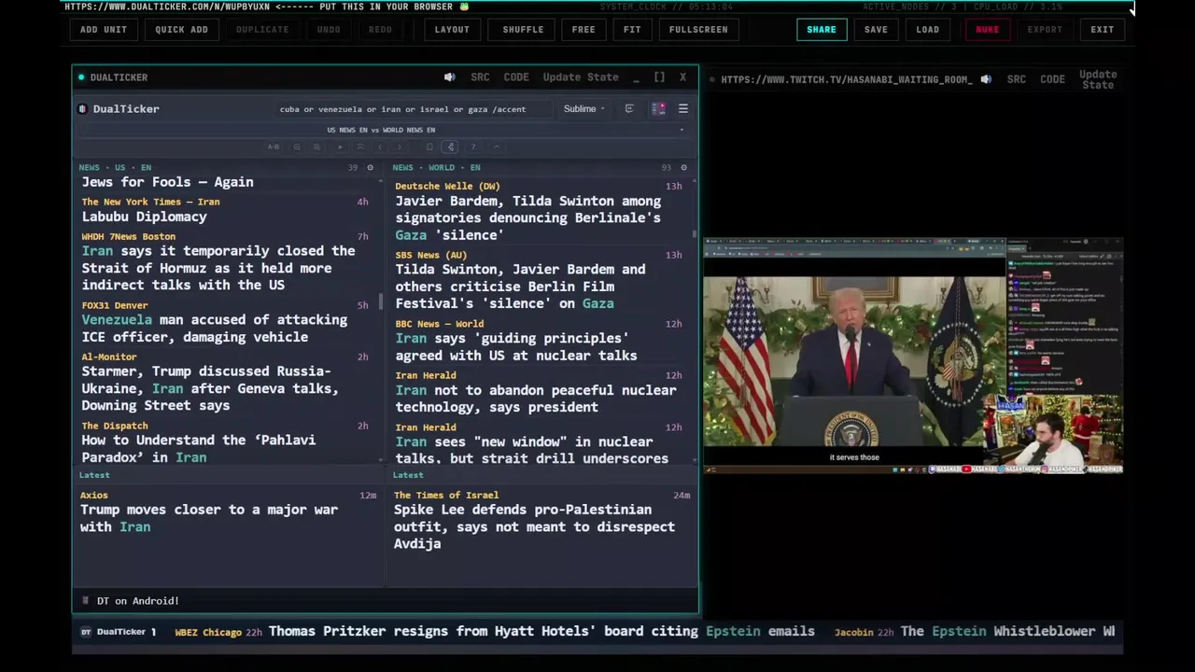
Task: Open headline 'Labubu Diplomacy'
Action: pos(145,217)
